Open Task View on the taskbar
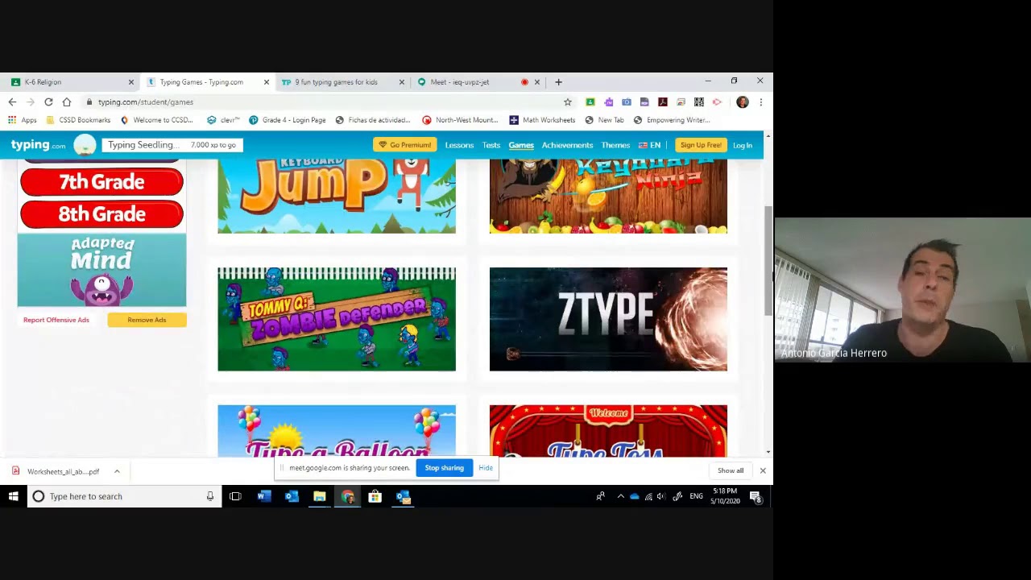Image resolution: width=1031 pixels, height=580 pixels. point(235,496)
